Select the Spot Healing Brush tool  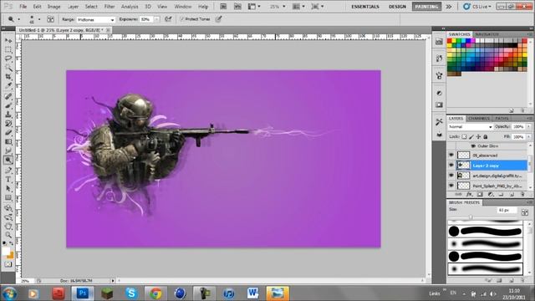(8, 96)
